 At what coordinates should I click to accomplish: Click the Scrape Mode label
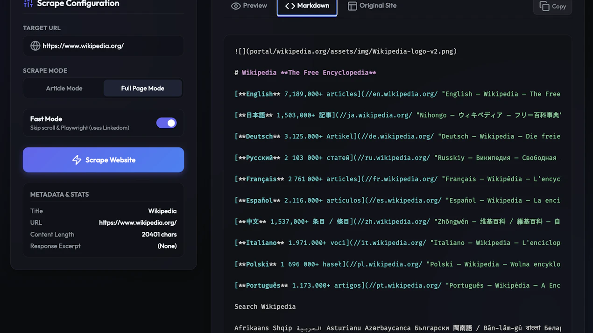45,70
